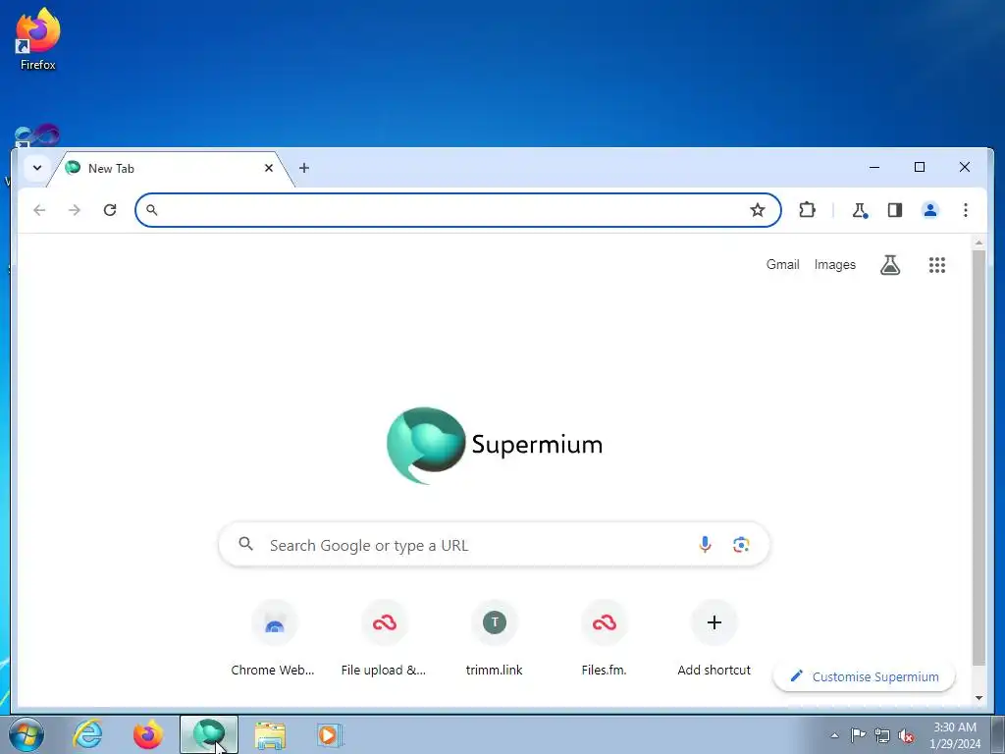Viewport: 1005px width, 754px height.
Task: Toggle the side panel
Action: [895, 210]
